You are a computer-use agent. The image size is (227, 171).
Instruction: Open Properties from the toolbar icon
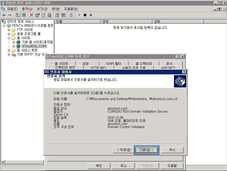[37, 15]
